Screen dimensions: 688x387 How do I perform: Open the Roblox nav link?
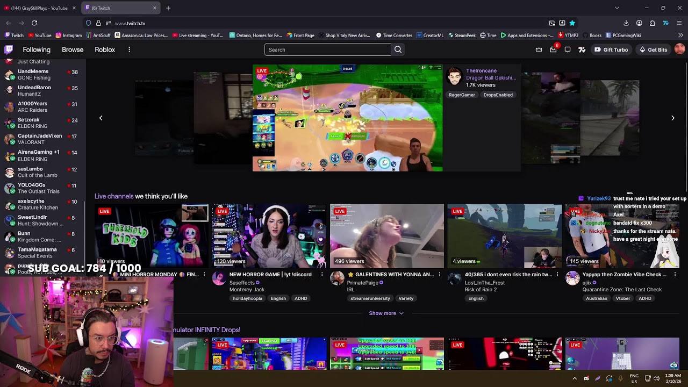tap(105, 49)
